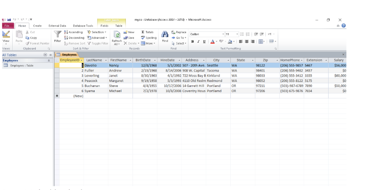Collapse the navigation pane with double chevron
The width and height of the screenshot is (378, 190).
point(51,55)
